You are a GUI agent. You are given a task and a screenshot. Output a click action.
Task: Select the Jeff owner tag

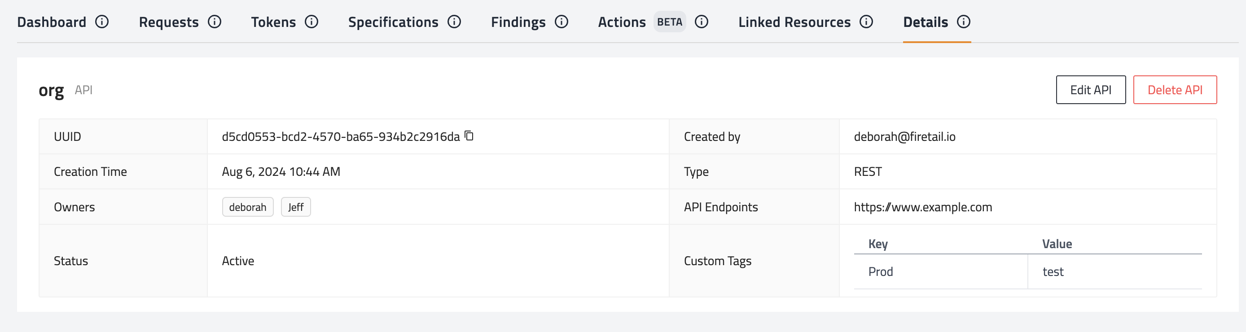pyautogui.click(x=295, y=207)
